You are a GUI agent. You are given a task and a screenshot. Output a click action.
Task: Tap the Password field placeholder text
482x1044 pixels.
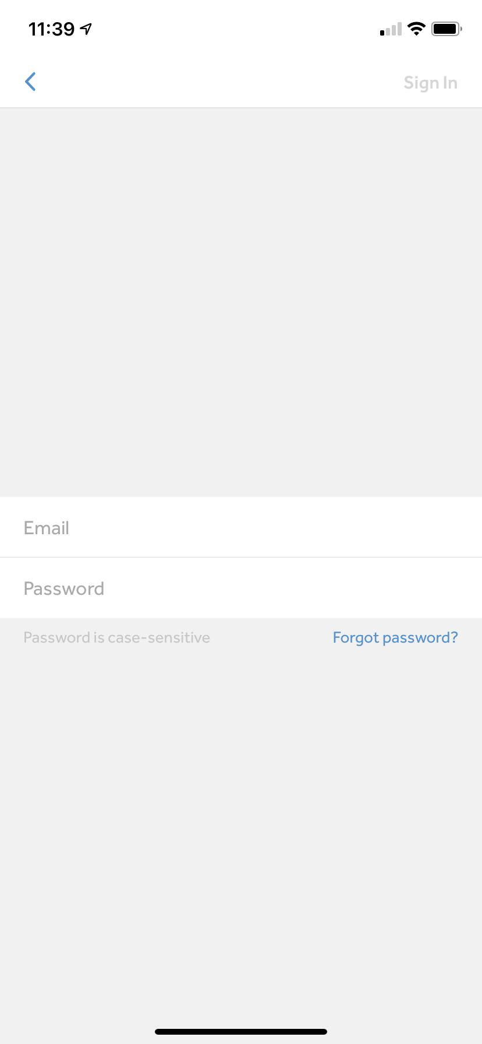[x=63, y=588]
